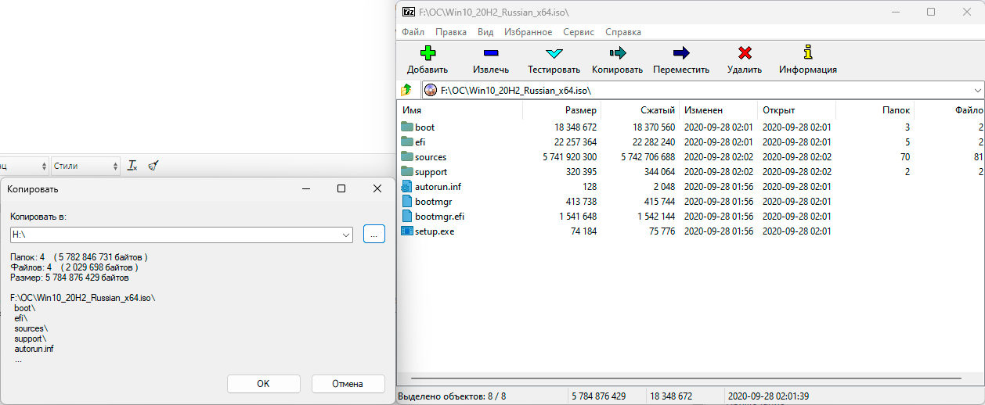The height and width of the screenshot is (405, 985).
Task: Click efi compressed value 22 282 240
Action: [x=654, y=142]
